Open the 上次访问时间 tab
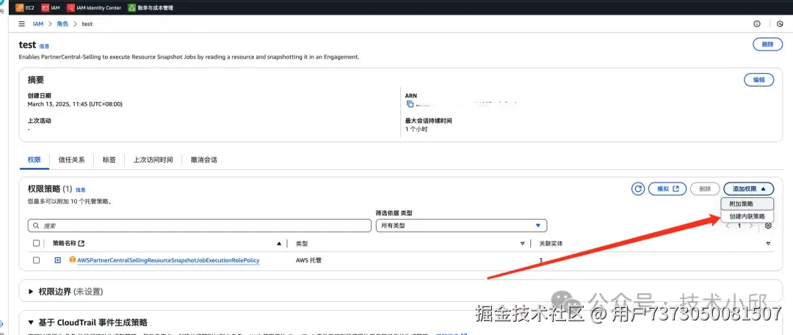This screenshot has height=335, width=793. click(x=153, y=160)
